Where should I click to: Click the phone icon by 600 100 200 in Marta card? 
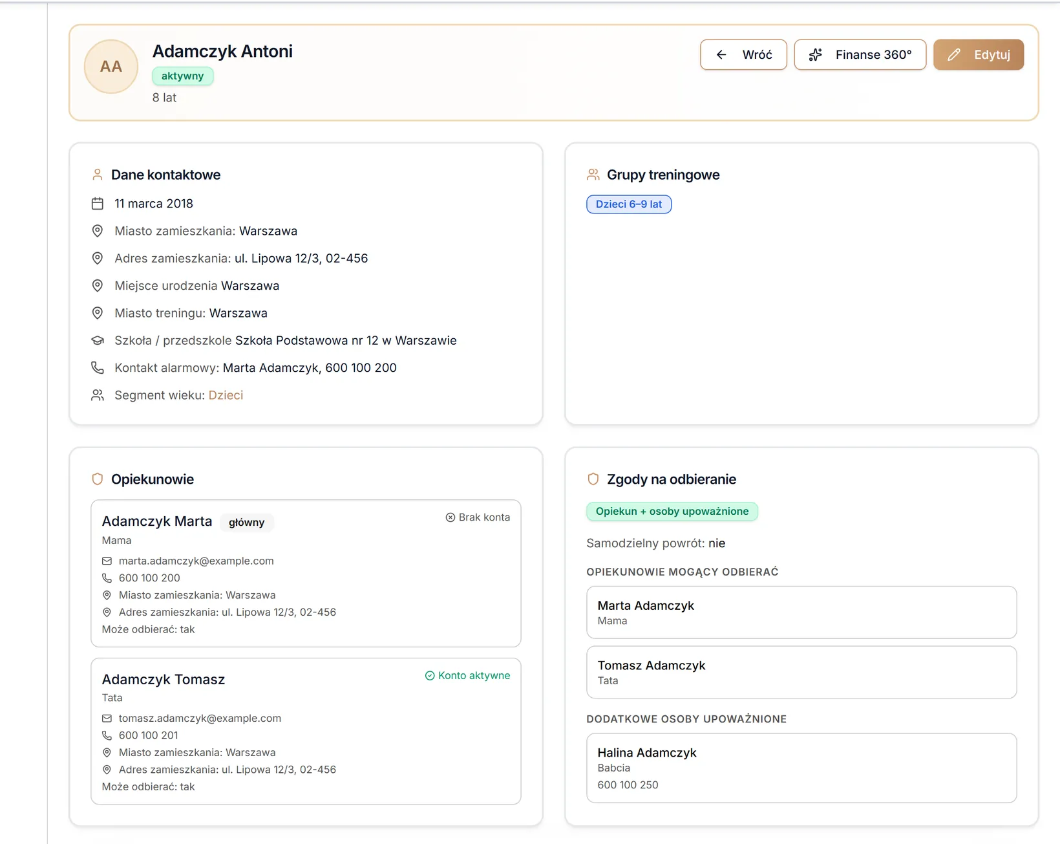(107, 578)
